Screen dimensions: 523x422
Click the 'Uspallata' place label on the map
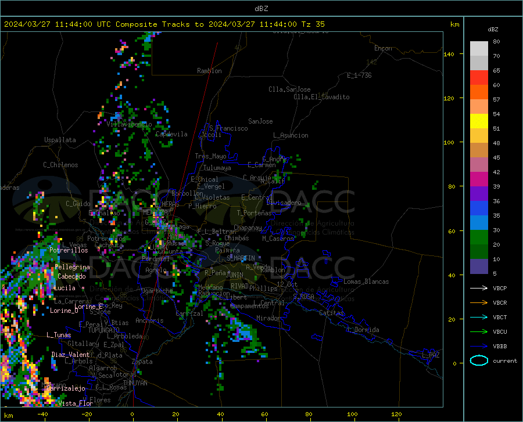(x=60, y=140)
